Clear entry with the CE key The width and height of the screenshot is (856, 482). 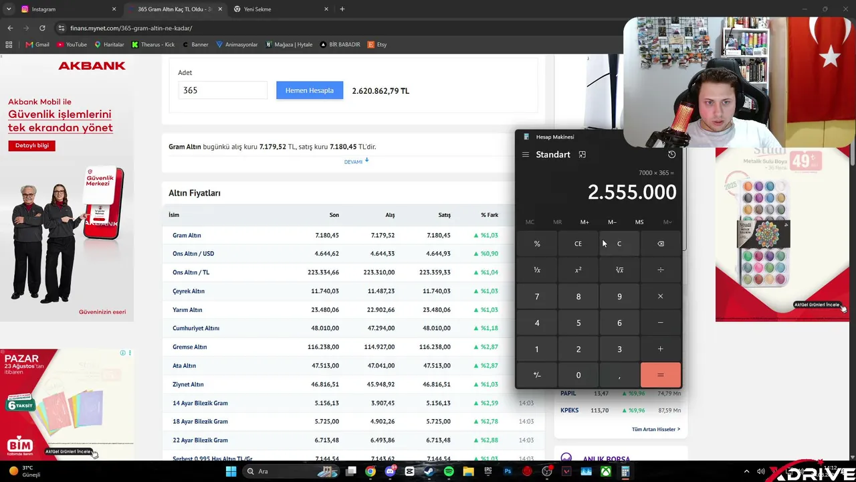[x=578, y=244]
